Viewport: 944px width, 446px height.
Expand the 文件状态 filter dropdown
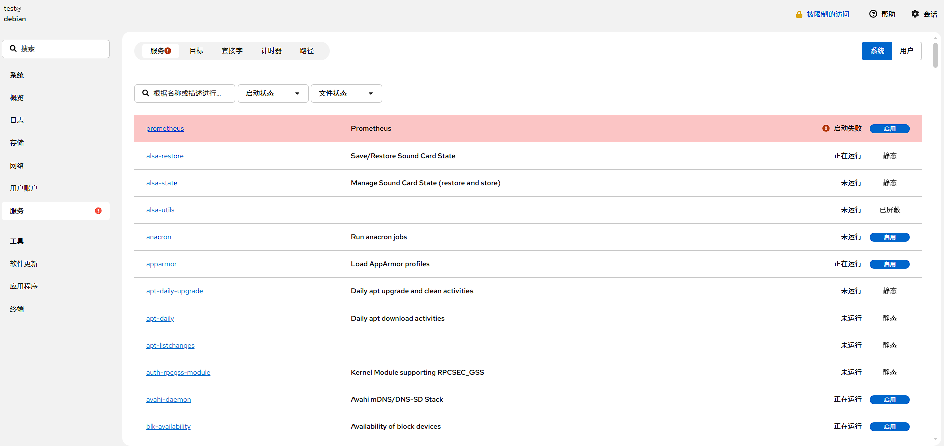pos(346,93)
